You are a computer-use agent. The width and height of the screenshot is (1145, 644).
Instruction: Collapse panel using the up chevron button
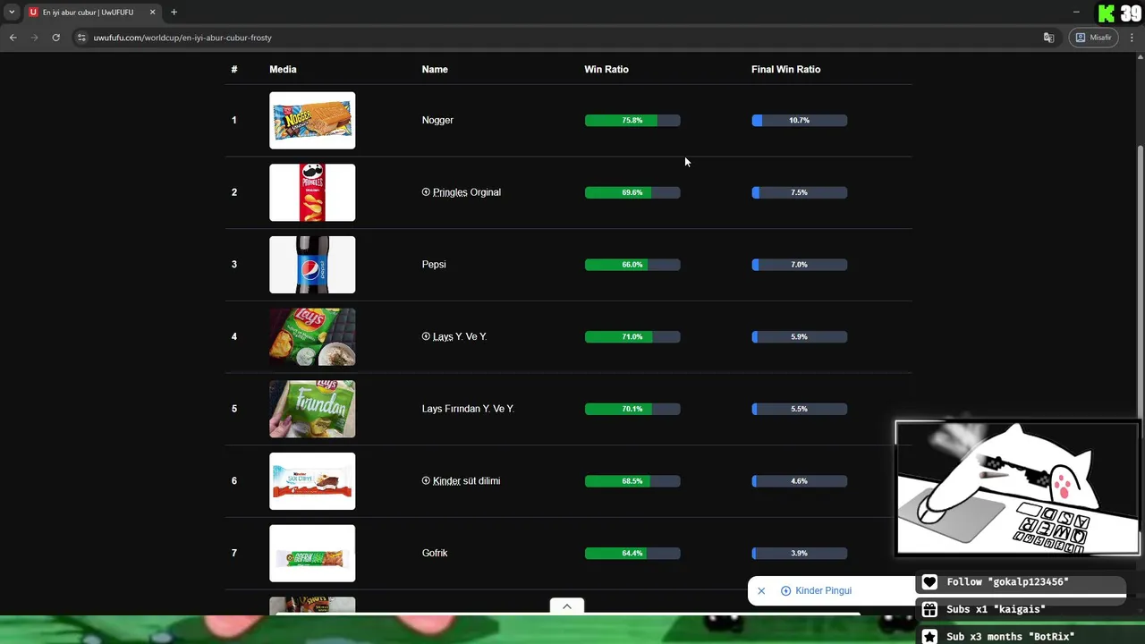[x=566, y=606]
